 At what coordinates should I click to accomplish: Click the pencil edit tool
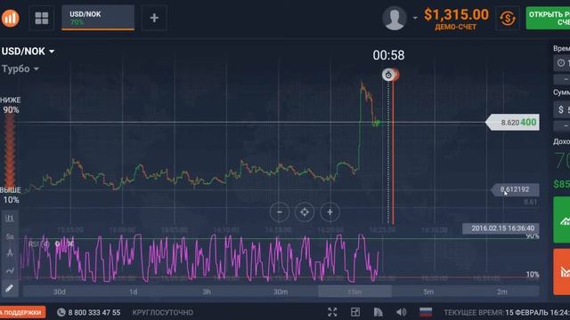(10, 288)
